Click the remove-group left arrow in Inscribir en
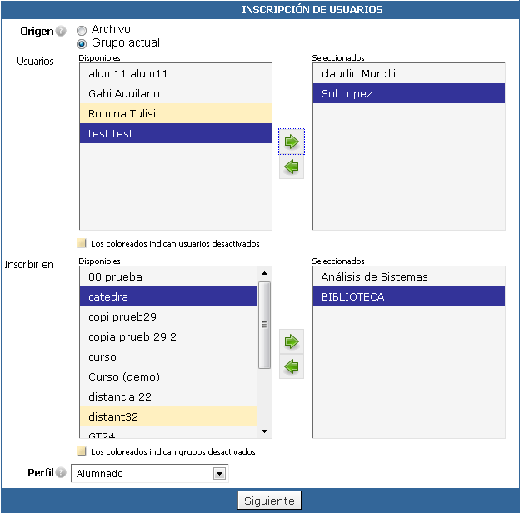Screen dimensions: 520x513 (292, 366)
